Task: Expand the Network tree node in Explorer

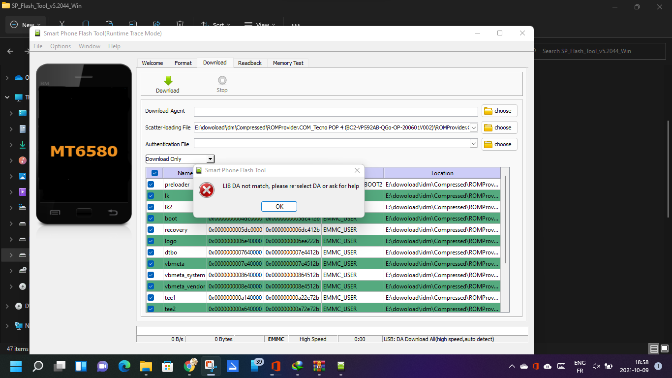Action: coord(7,326)
